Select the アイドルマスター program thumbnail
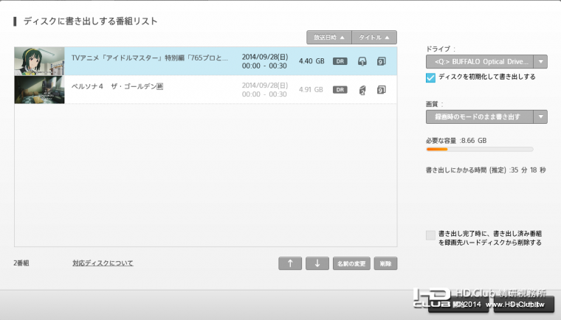This screenshot has width=561, height=320. pyautogui.click(x=39, y=61)
